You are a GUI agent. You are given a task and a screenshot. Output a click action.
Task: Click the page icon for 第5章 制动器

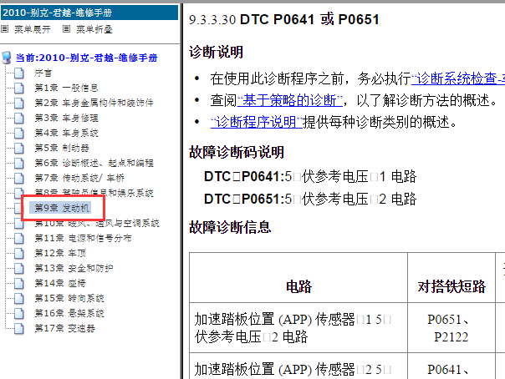point(19,148)
